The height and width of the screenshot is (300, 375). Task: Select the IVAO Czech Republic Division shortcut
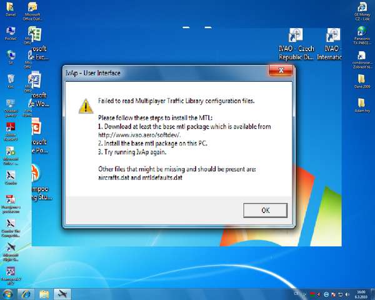coord(296,44)
